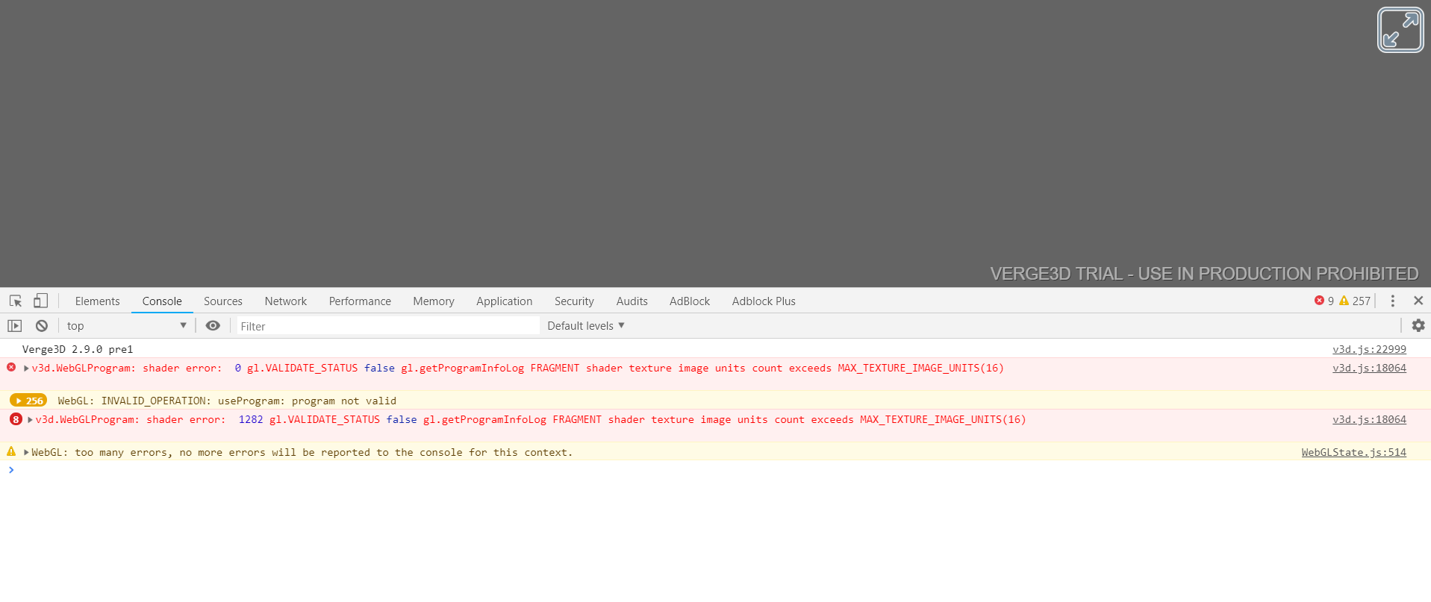Expand the 256 grouped INVALID_OPERATION warnings
The width and height of the screenshot is (1431, 602).
pos(28,401)
